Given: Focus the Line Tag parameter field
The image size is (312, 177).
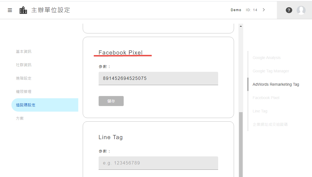Looking at the screenshot, I should coord(158,163).
